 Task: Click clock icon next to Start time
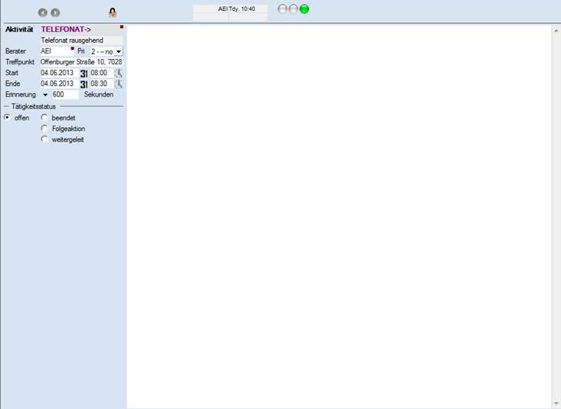pos(119,74)
